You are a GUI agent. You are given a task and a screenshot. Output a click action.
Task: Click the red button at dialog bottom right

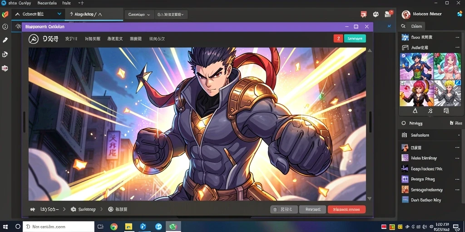coord(346,209)
